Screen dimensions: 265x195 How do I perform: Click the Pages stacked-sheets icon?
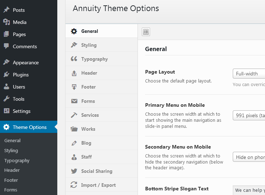[6, 34]
